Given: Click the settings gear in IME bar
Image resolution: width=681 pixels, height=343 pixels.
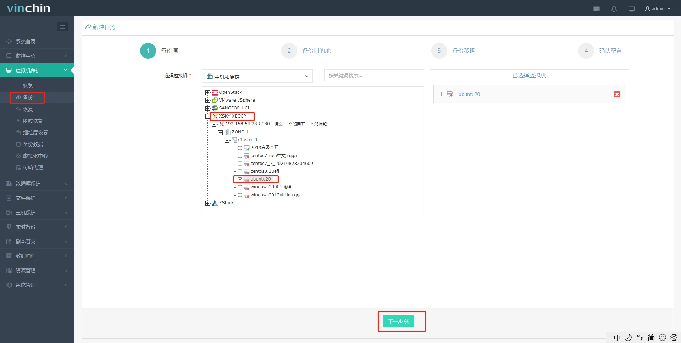Looking at the screenshot, I should (674, 337).
